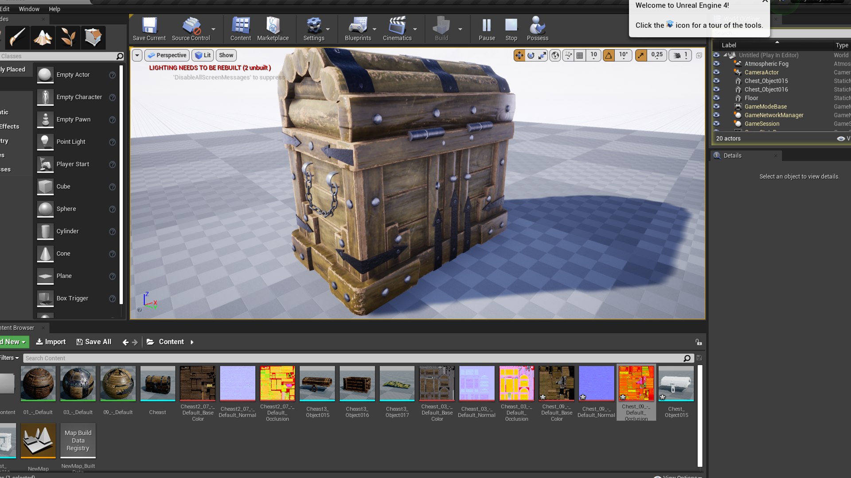Click the Show button in viewport
The height and width of the screenshot is (478, 851).
click(226, 55)
